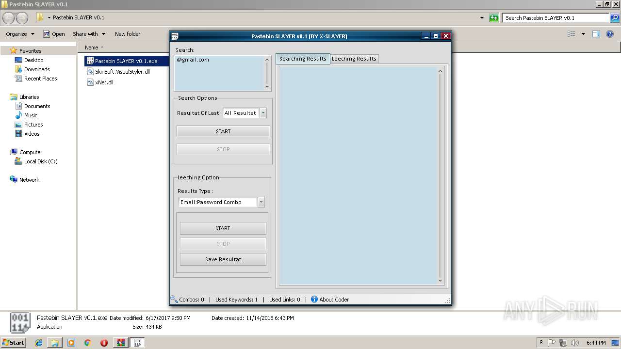The height and width of the screenshot is (349, 621).
Task: Click Explorer Help question mark icon
Action: pos(610,34)
